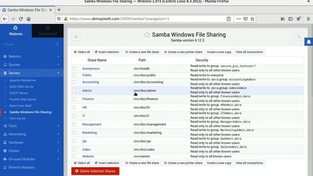Reload the page

coord(21,19)
